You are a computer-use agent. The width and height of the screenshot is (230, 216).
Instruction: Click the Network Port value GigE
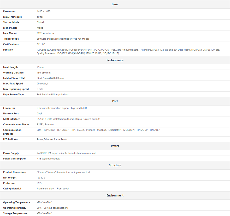40,114
